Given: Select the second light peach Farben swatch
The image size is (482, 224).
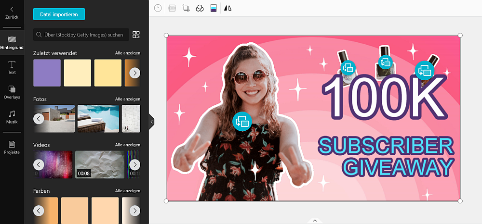Looking at the screenshot, I should (x=105, y=211).
